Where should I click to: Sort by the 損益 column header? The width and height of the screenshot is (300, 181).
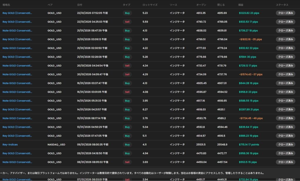(x=241, y=5)
